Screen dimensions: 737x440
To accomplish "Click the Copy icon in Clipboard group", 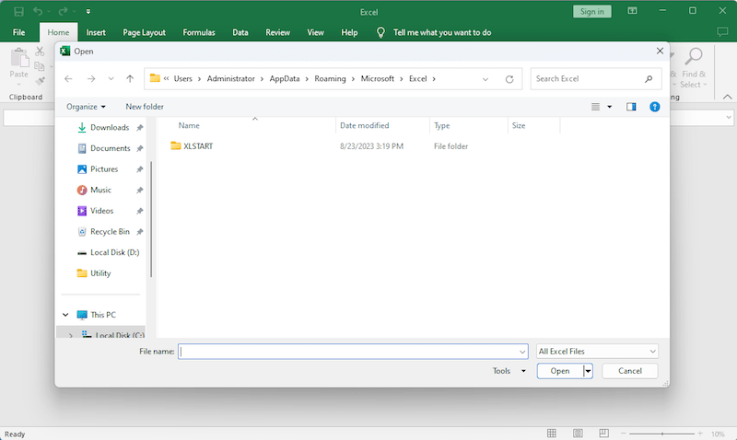I will coord(40,66).
